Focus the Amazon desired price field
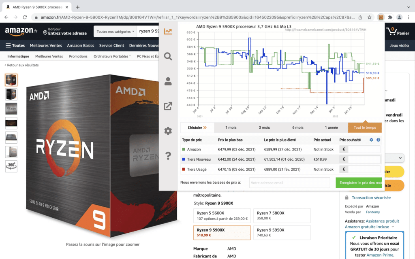Viewport: 415px width, 259px height. [x=364, y=149]
